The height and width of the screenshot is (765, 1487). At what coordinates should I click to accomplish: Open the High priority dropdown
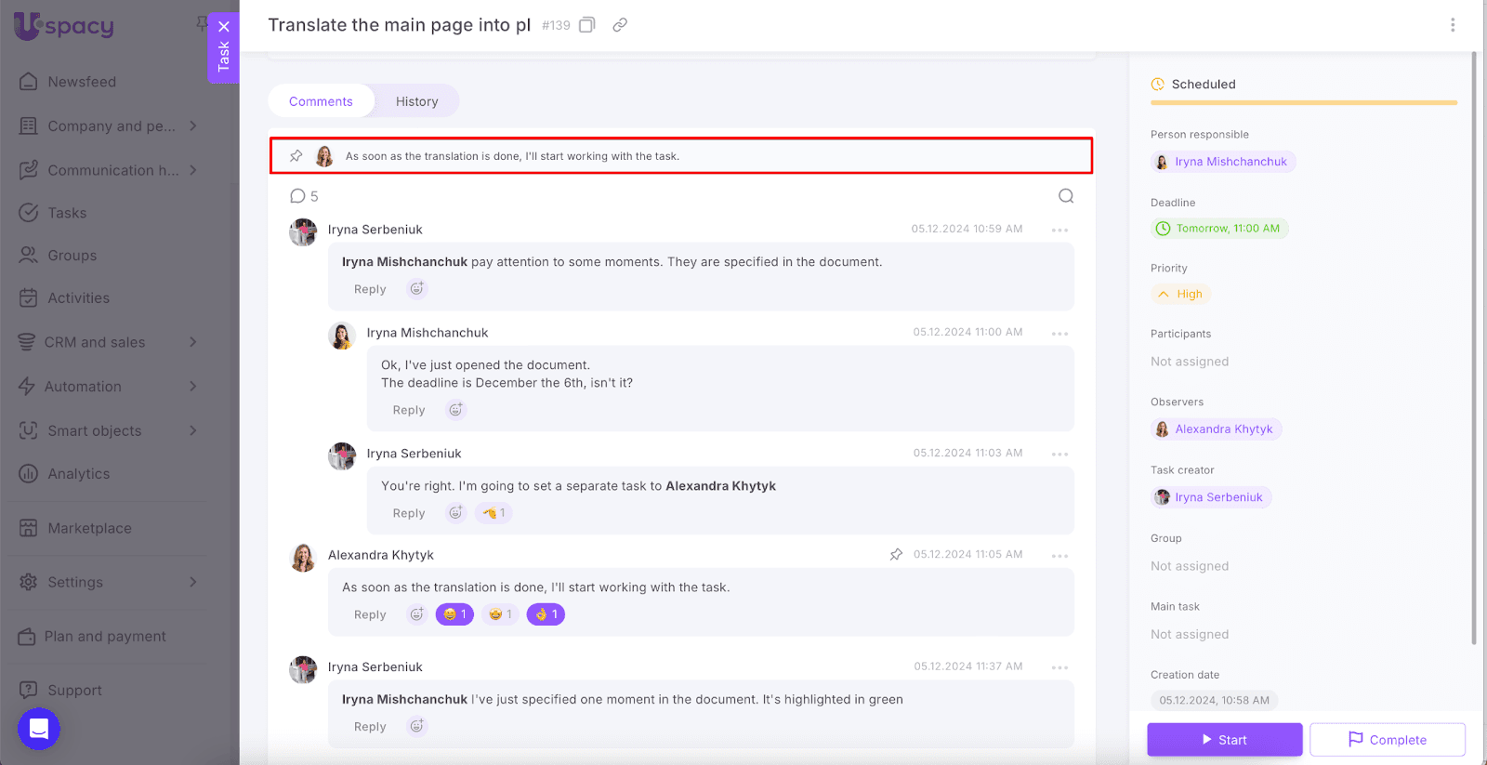[x=1181, y=295]
